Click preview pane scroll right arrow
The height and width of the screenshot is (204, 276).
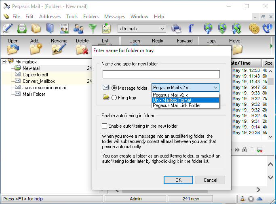258,190
